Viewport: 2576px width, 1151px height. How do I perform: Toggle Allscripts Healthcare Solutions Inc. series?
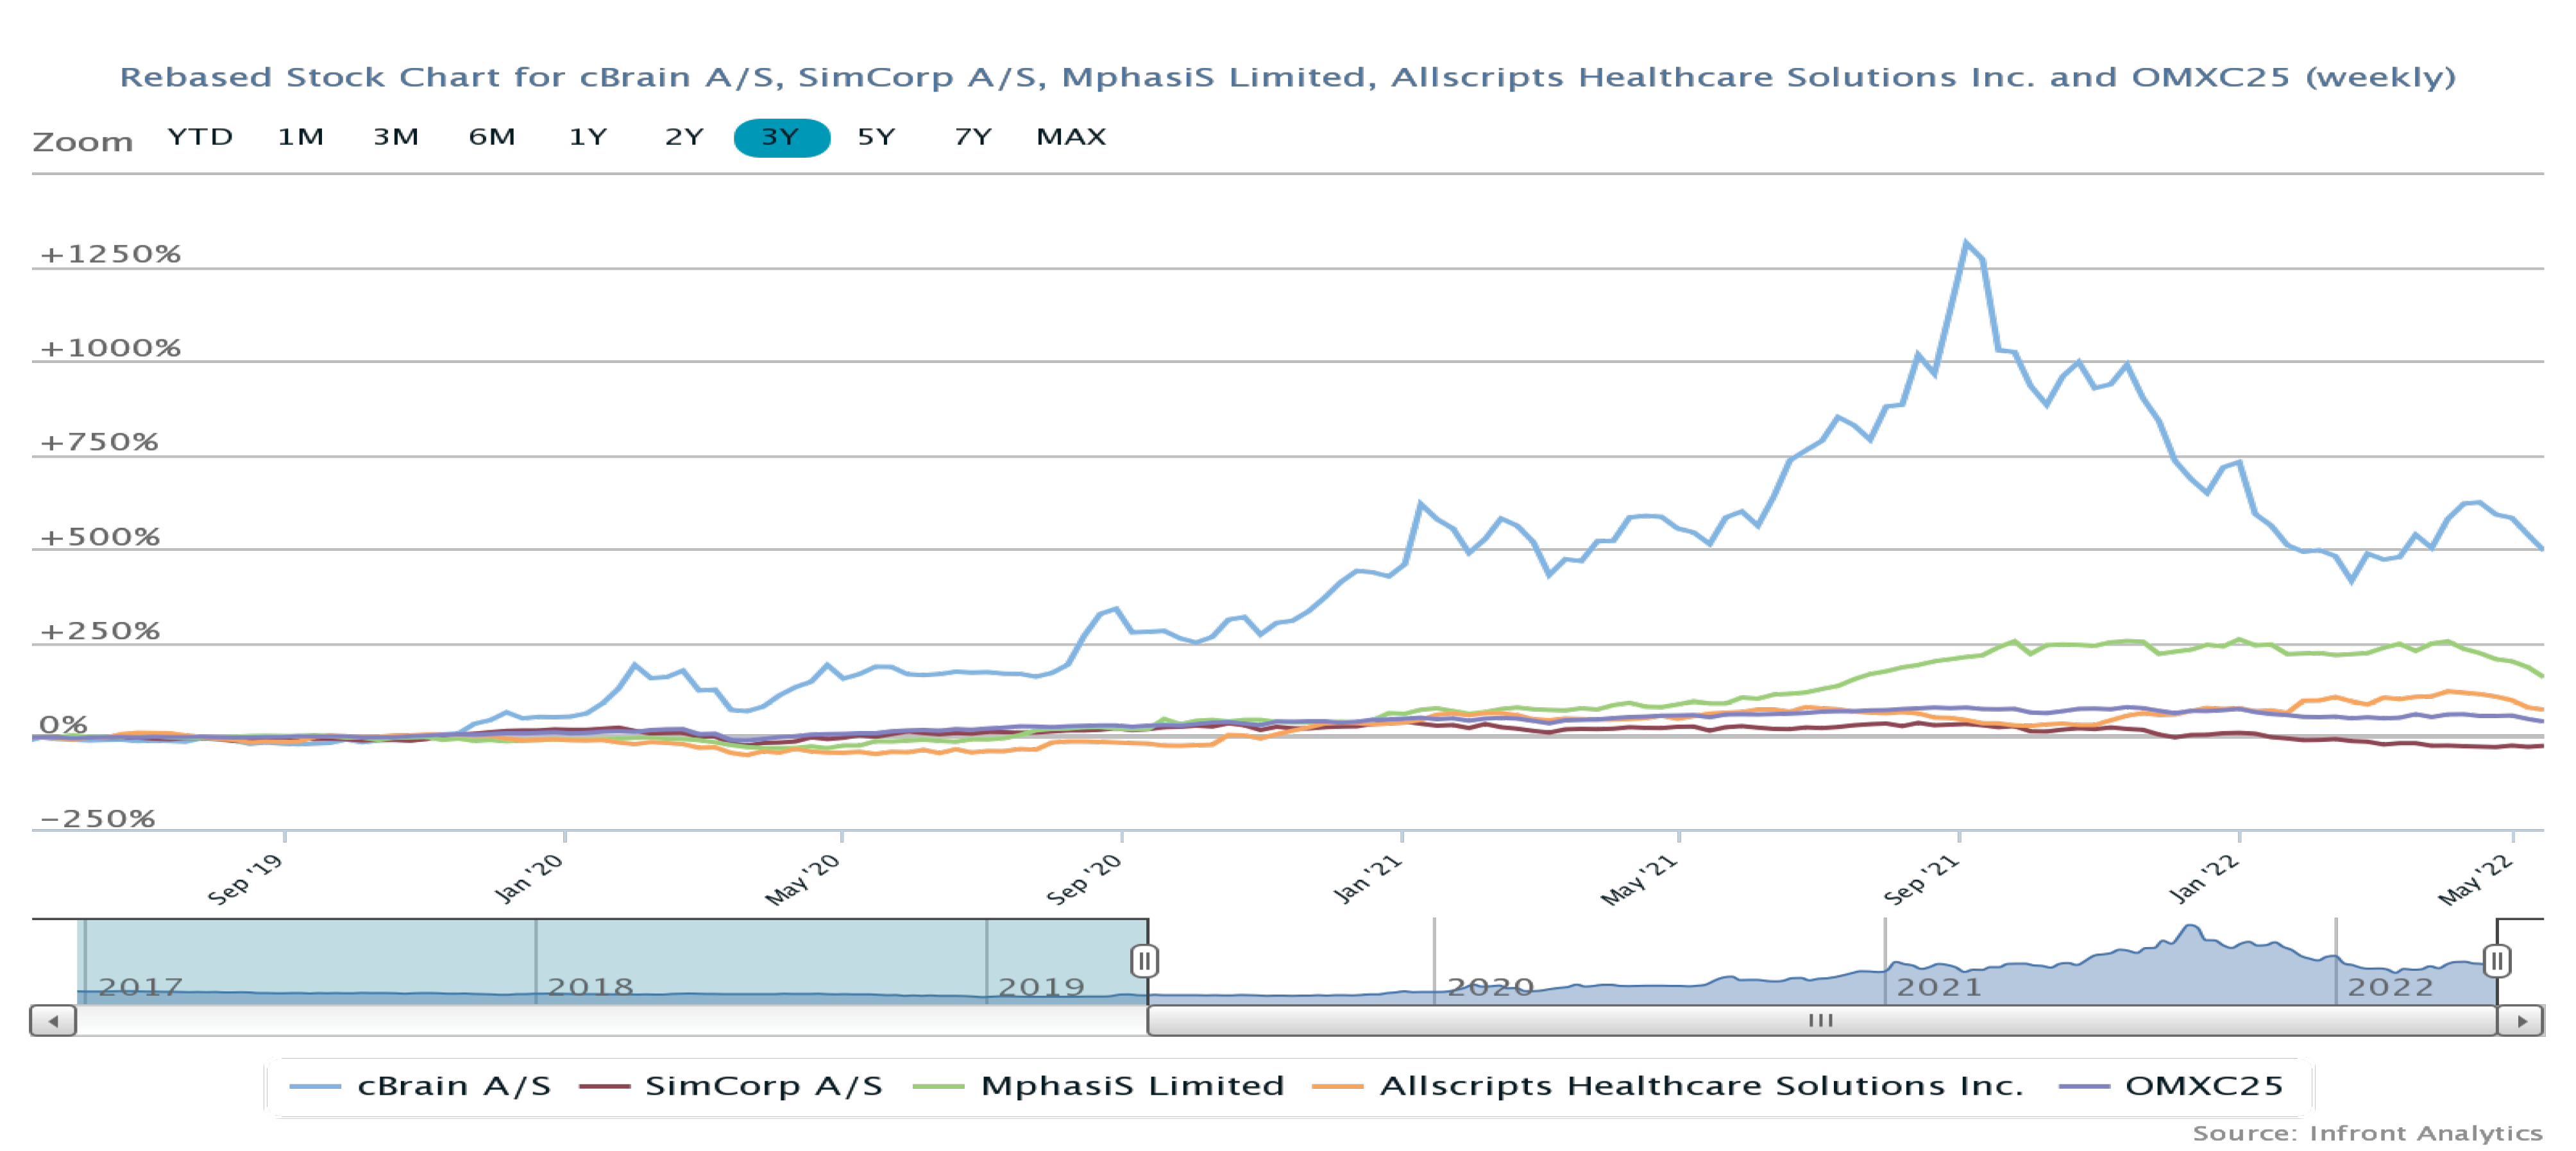pyautogui.click(x=1701, y=1086)
